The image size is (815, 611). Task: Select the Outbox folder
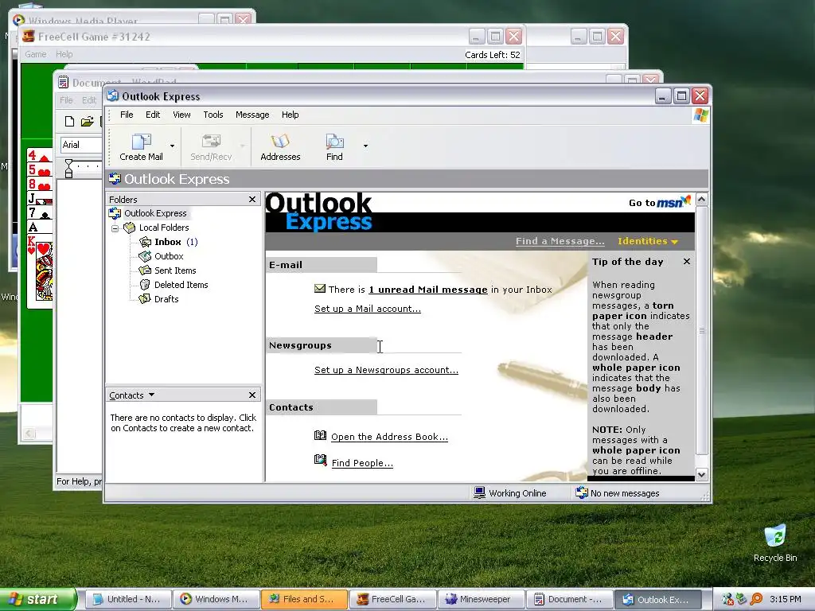tap(169, 256)
